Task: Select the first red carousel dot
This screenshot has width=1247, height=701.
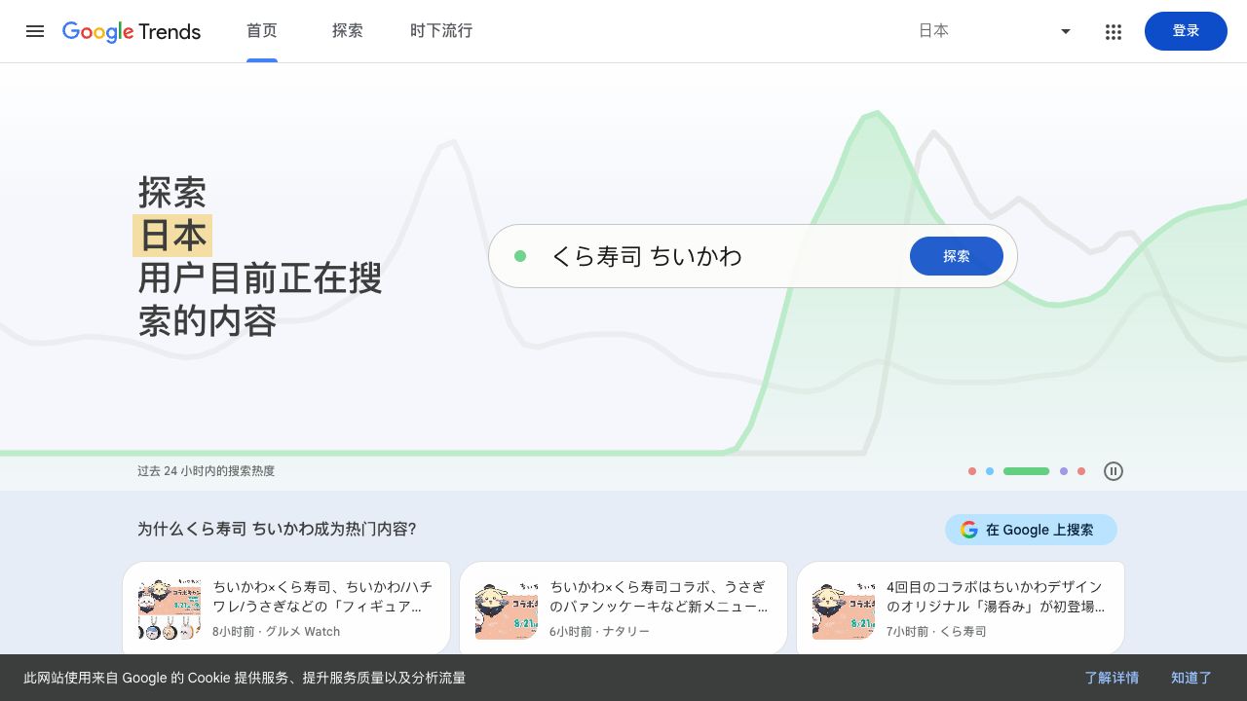Action: 972,471
